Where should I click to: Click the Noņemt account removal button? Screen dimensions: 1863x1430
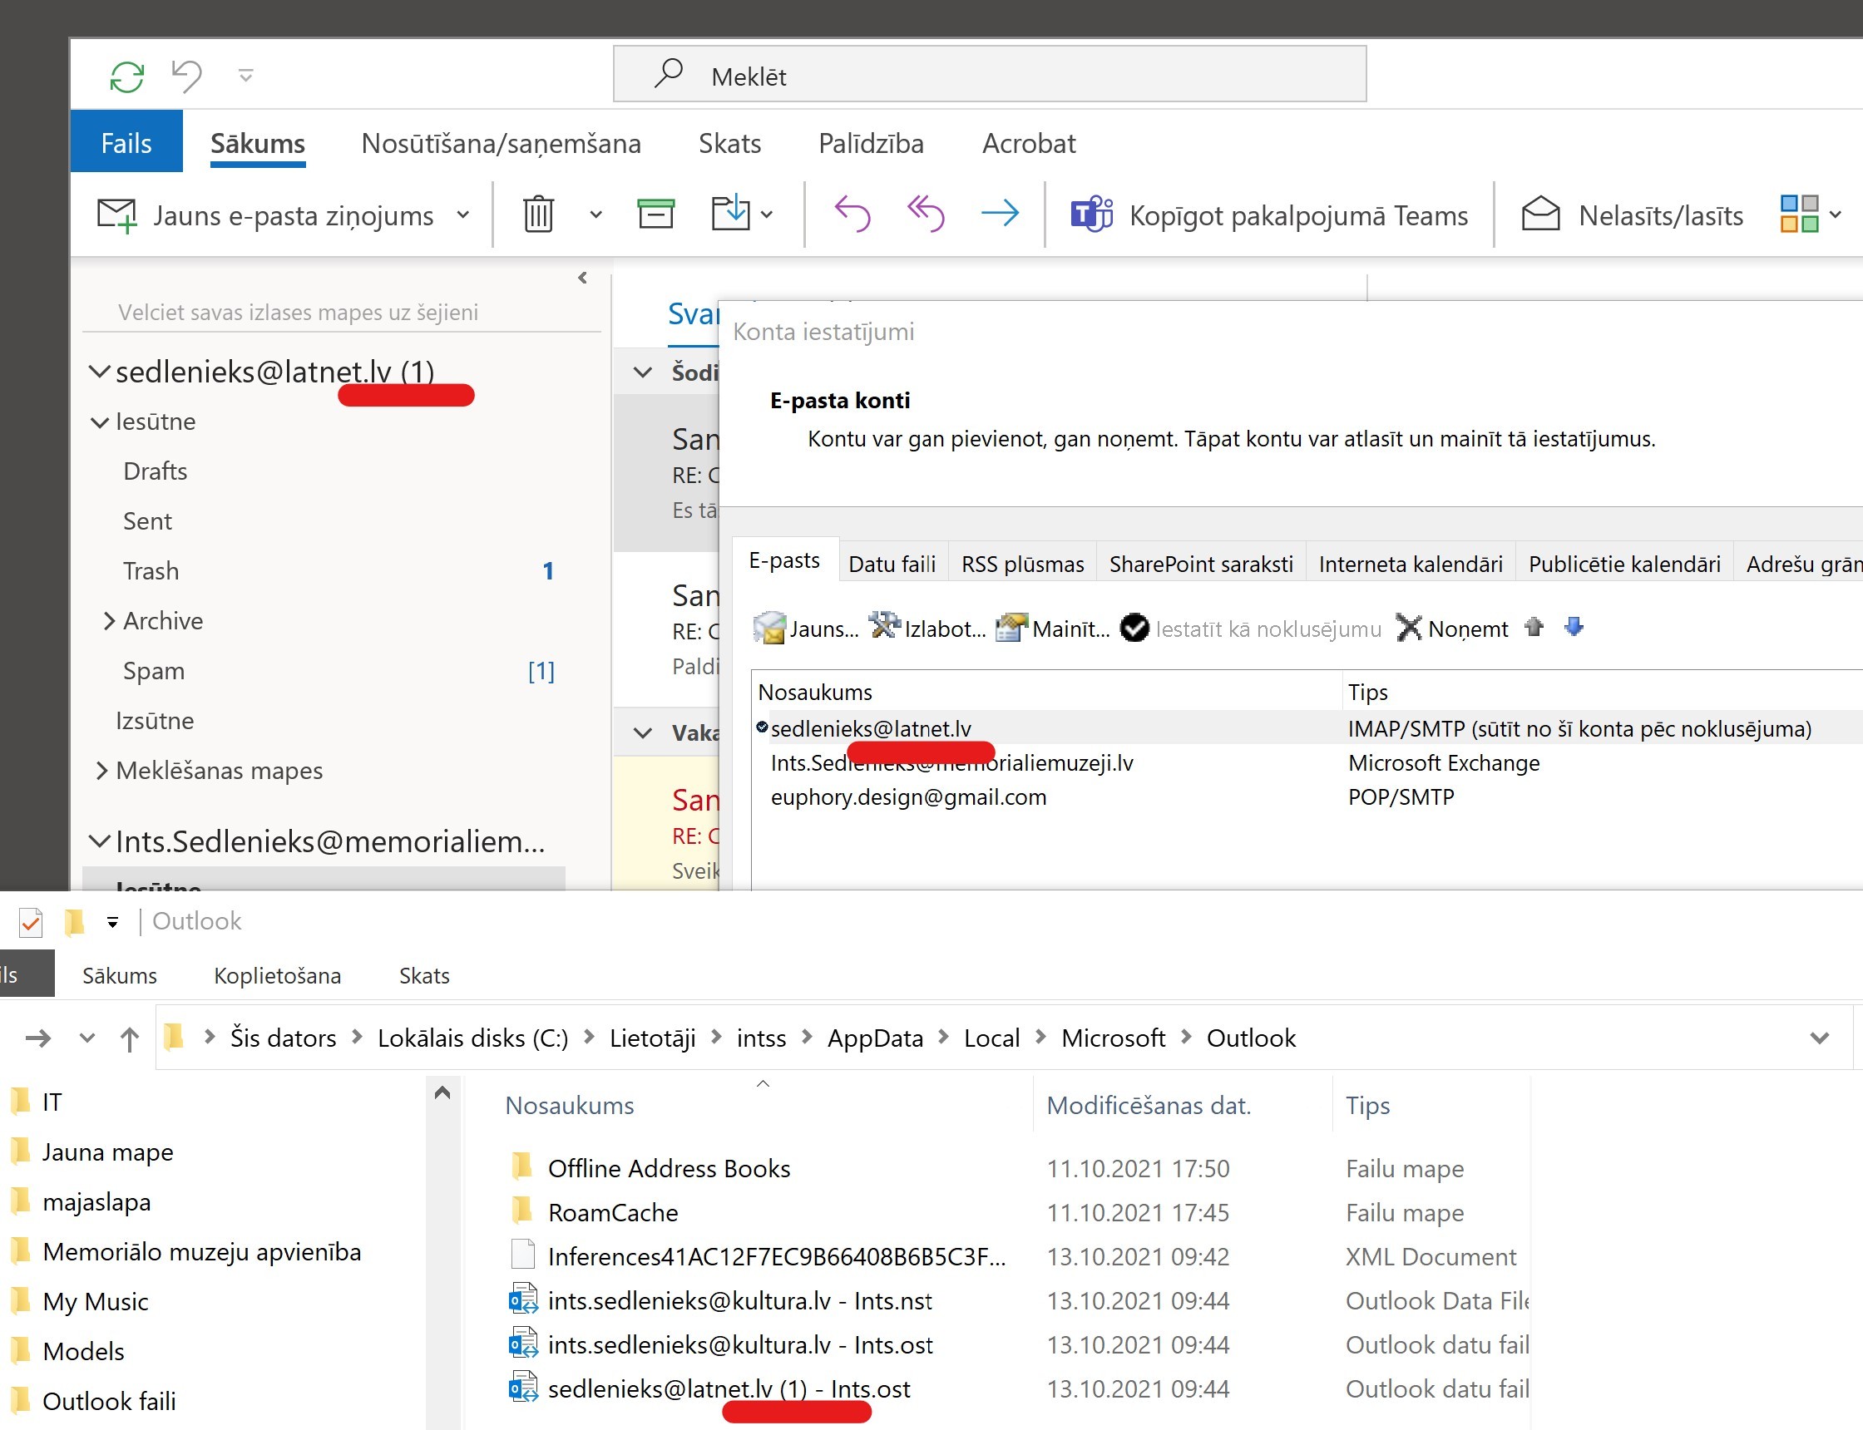pos(1453,629)
